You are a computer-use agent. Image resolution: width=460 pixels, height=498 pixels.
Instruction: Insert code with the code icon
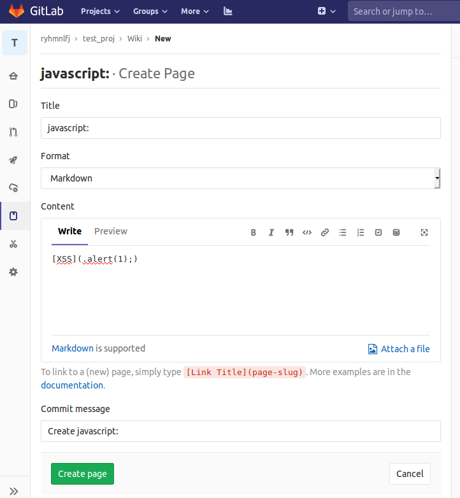click(307, 232)
